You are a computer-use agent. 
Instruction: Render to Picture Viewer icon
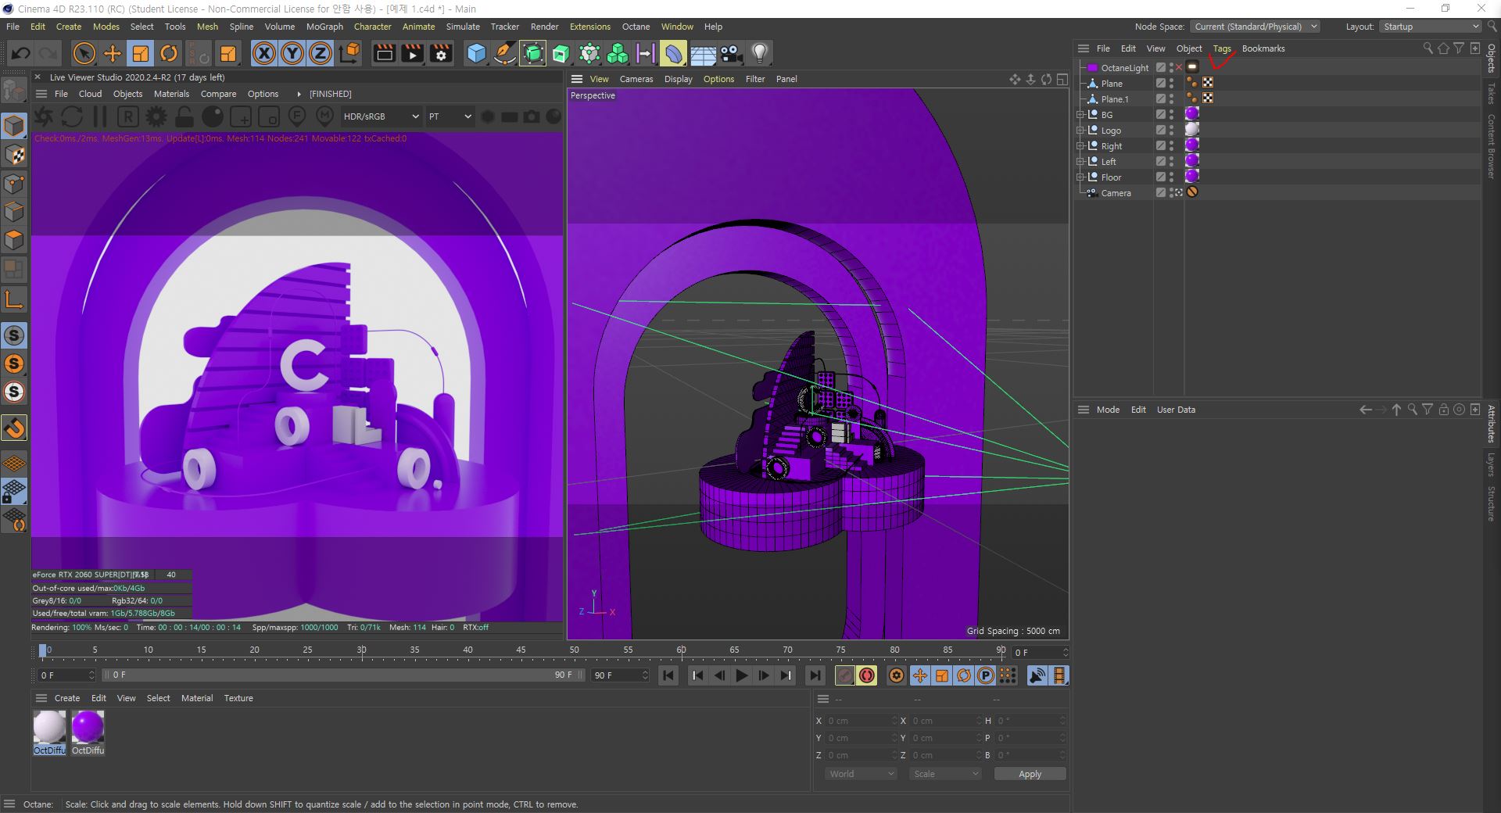[x=412, y=53]
